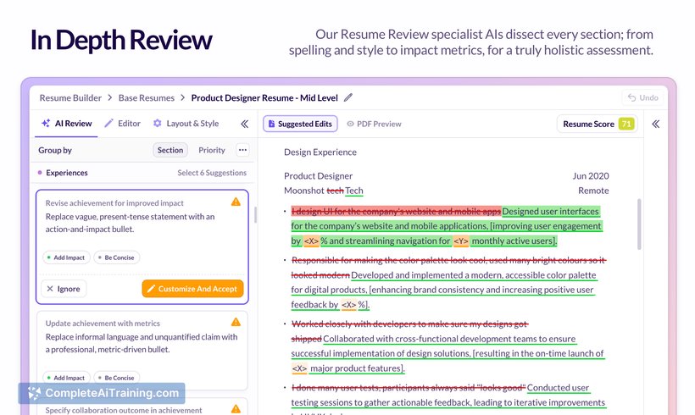This screenshot has height=415, width=695.
Task: Switch to PDF Preview
Action: 374,124
